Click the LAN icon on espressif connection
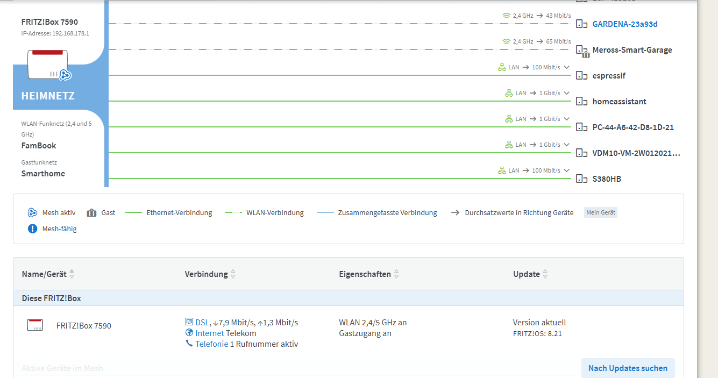This screenshot has width=718, height=378. [502, 67]
